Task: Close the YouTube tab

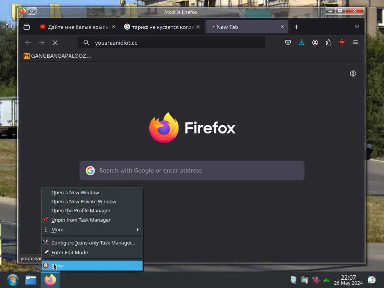Action: (114, 27)
